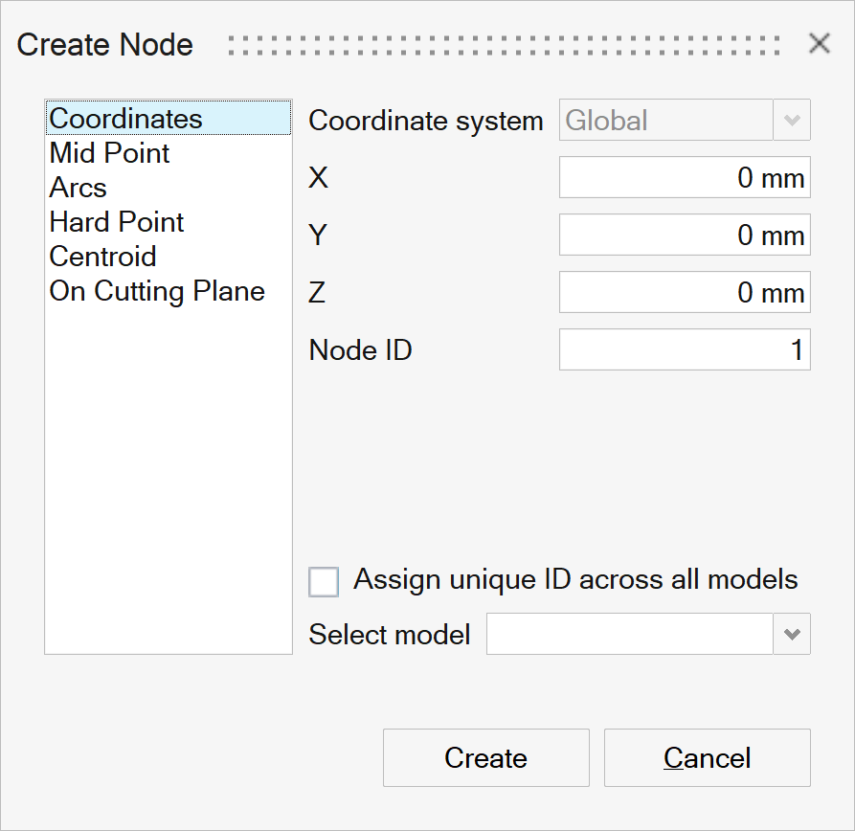This screenshot has width=855, height=831.
Task: Close the Create Node dialog
Action: point(819,43)
